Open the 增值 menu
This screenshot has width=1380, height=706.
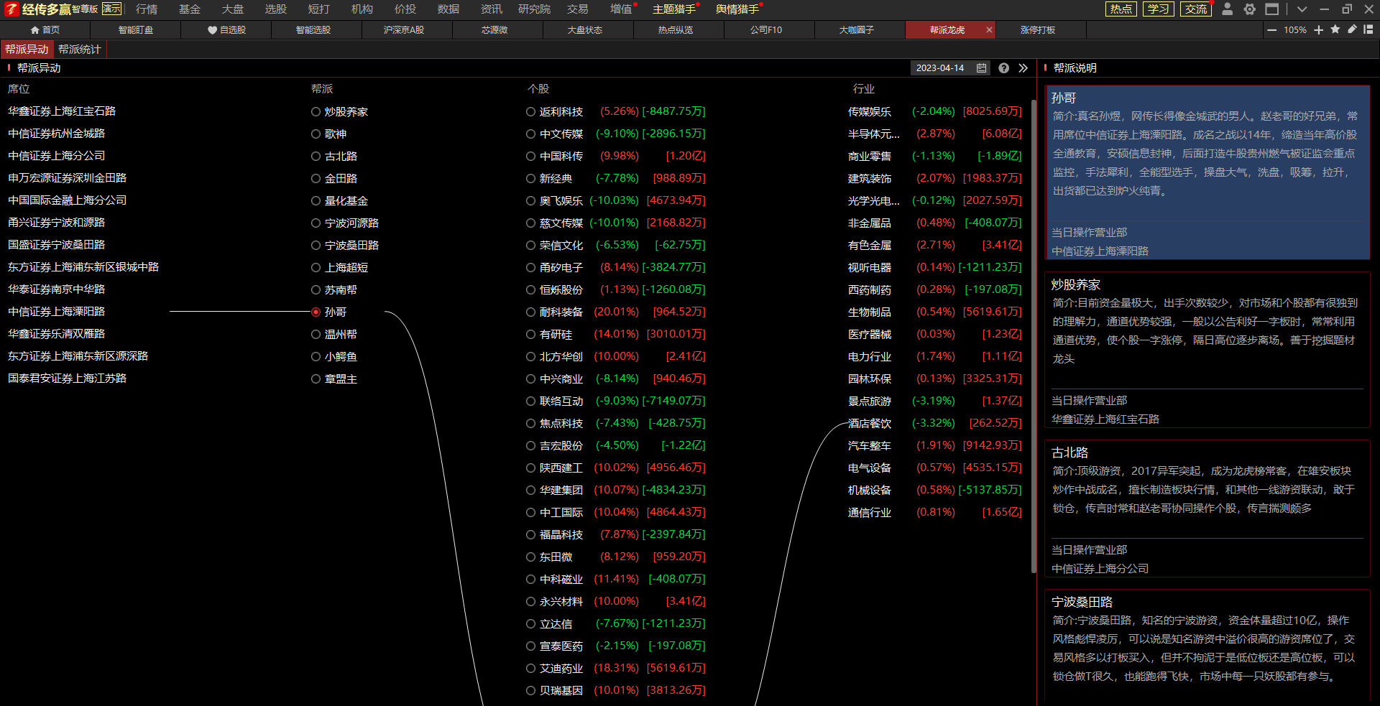coord(621,9)
